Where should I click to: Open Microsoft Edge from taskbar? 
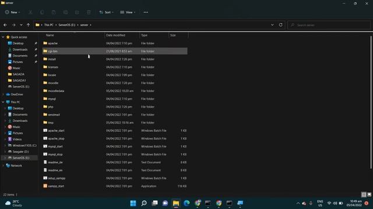pos(186,203)
